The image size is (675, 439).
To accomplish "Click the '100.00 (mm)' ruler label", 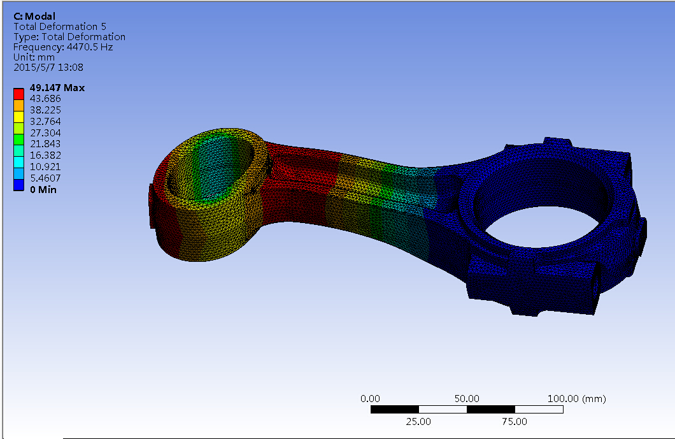I will (576, 398).
